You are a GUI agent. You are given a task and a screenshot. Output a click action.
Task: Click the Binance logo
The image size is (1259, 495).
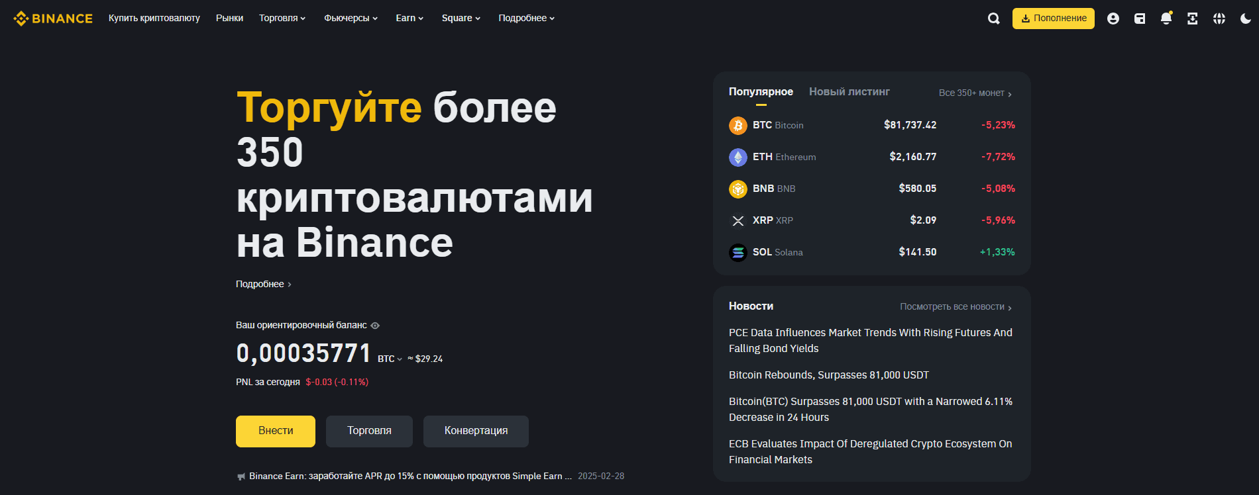tap(53, 19)
